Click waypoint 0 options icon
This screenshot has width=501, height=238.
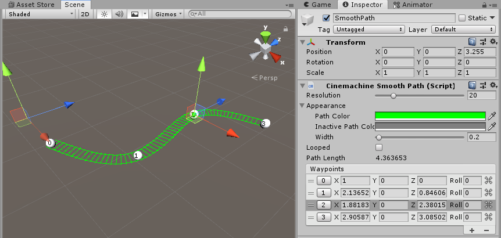pos(488,181)
